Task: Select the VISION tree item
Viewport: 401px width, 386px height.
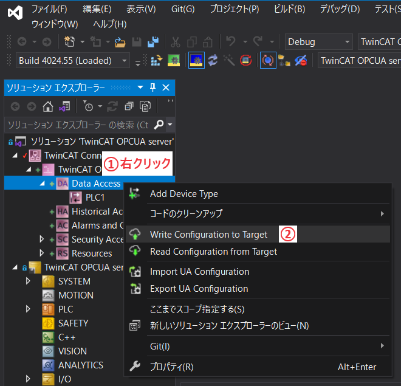Action: 72,351
